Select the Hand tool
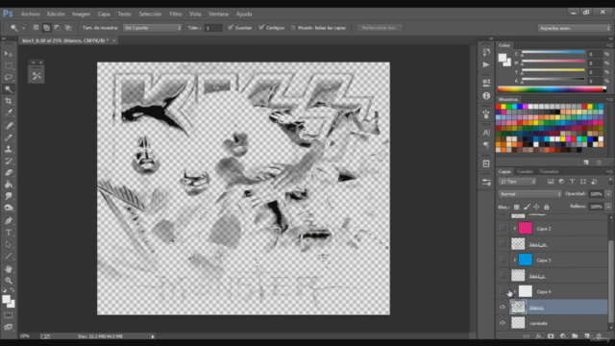The width and height of the screenshot is (615, 346). (x=9, y=269)
